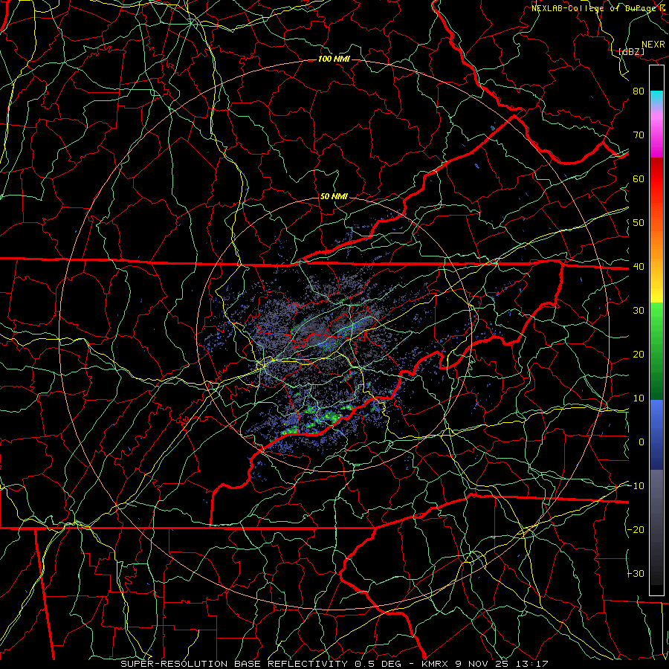The width and height of the screenshot is (669, 669).
Task: Click the 60 value on the dBZ scale
Action: pos(639,179)
